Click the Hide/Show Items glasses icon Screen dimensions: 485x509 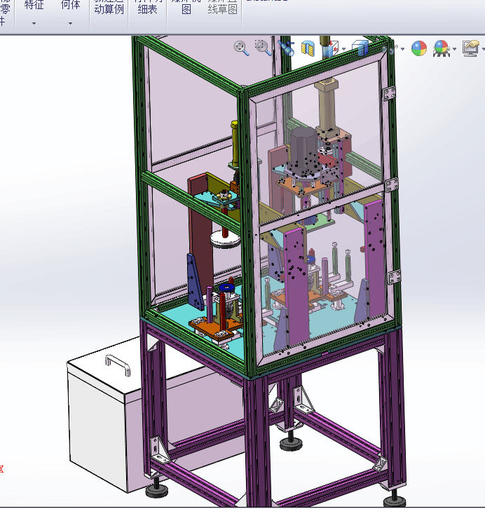tap(390, 49)
